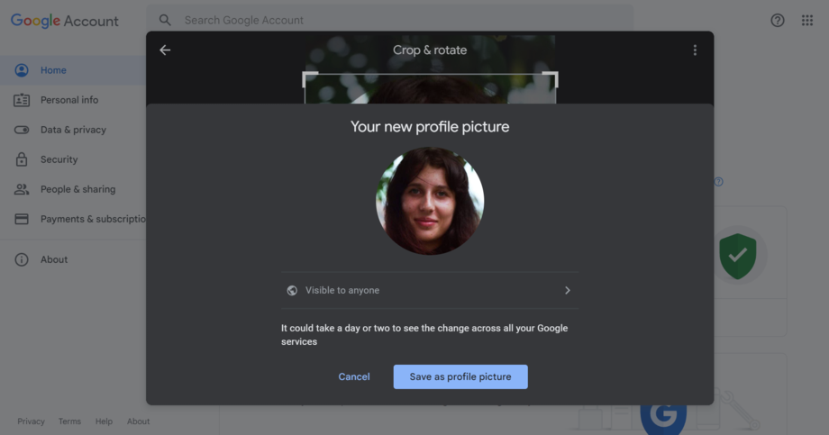Click the Payments card icon in sidebar

point(22,219)
